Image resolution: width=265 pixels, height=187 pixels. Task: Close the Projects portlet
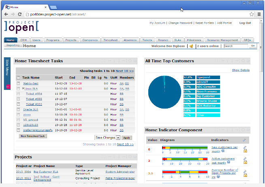(130, 157)
